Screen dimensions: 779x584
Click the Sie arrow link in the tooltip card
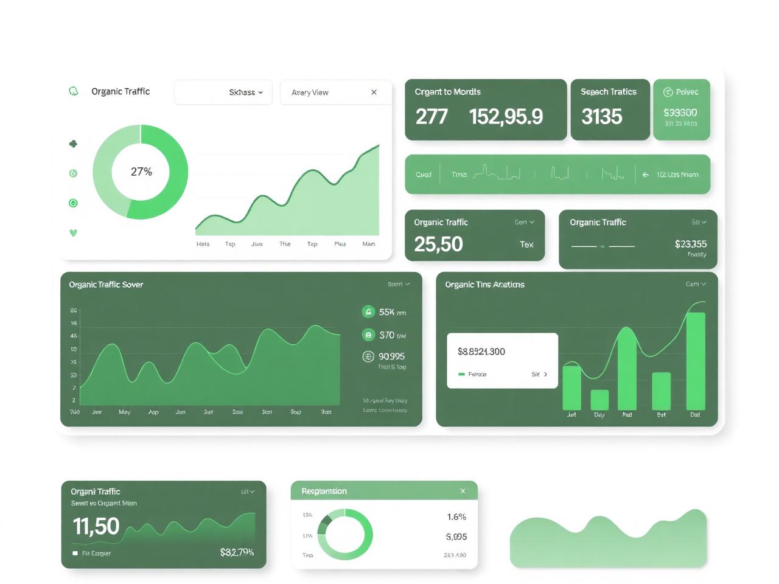(539, 374)
